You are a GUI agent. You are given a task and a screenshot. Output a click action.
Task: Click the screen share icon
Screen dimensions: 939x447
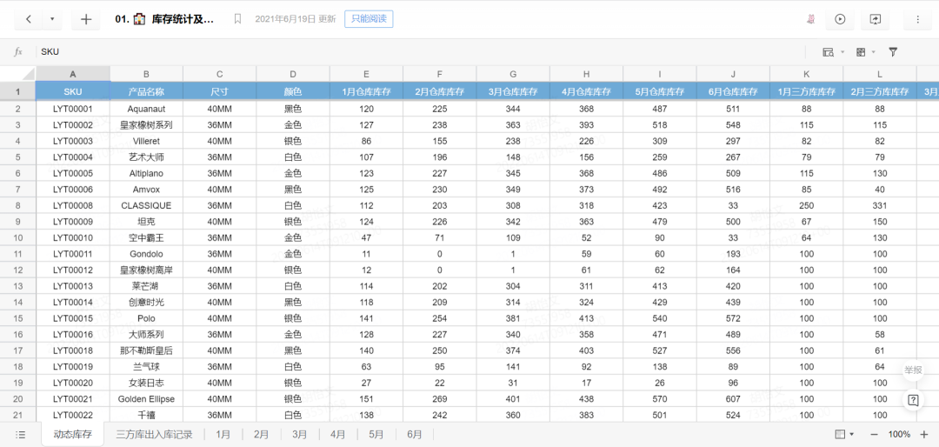[x=875, y=19]
